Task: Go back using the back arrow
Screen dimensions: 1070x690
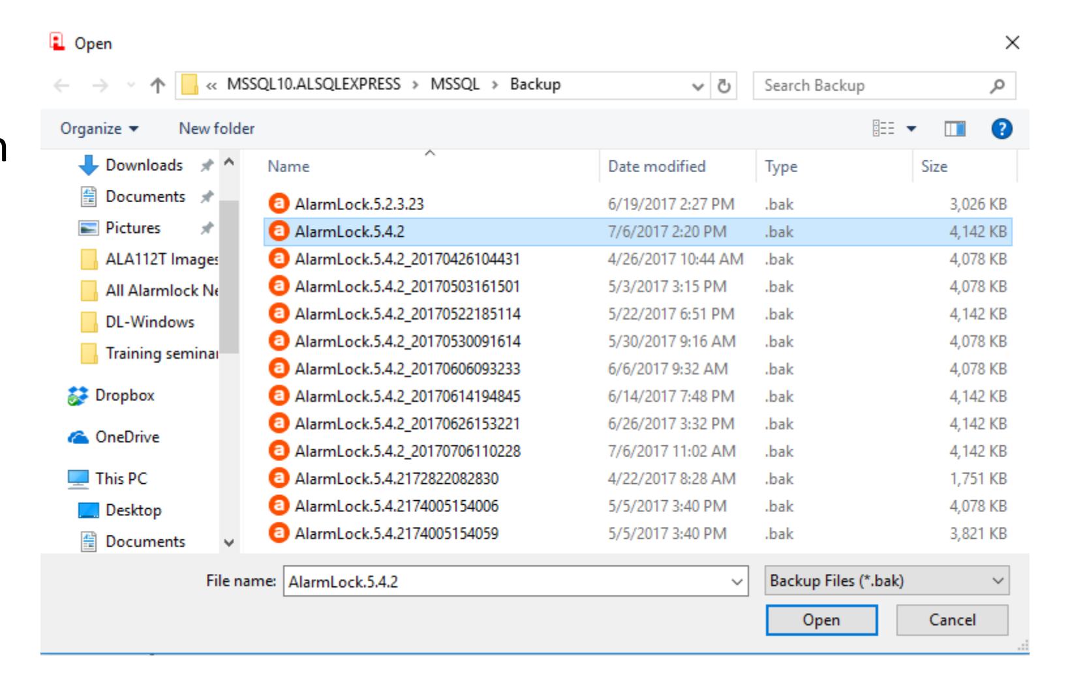Action: [62, 85]
